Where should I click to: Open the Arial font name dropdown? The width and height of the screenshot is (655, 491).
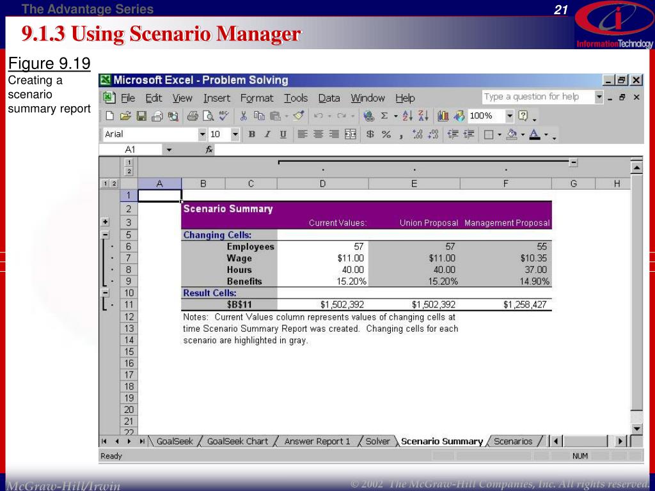click(203, 134)
